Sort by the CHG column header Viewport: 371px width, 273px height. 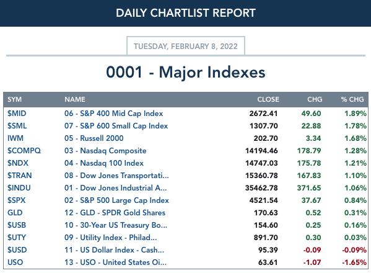coord(315,99)
